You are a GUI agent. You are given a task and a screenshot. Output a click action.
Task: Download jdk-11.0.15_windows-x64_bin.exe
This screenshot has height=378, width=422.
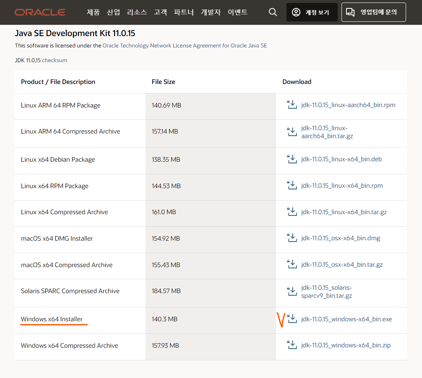coord(346,319)
